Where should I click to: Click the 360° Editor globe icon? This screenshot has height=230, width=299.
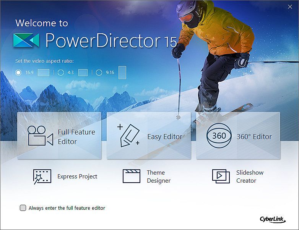click(x=219, y=136)
